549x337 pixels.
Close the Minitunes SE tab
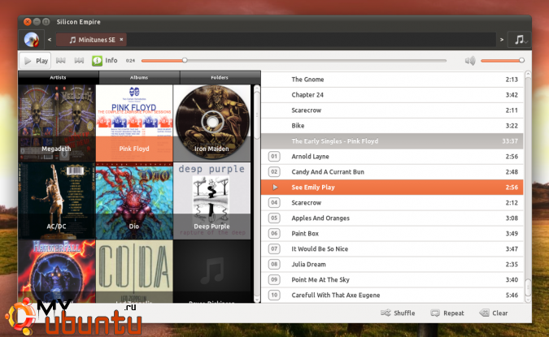coord(121,39)
